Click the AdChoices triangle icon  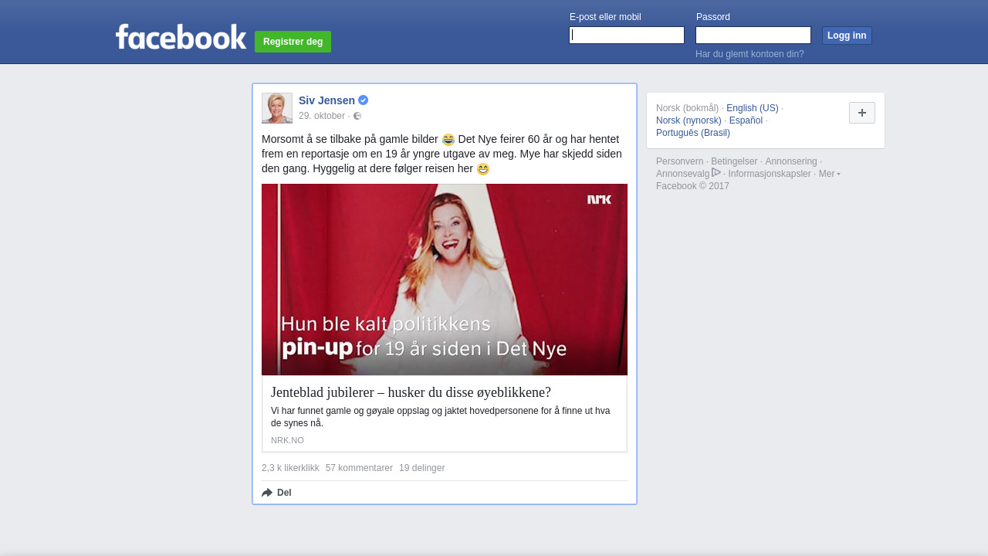pos(716,172)
